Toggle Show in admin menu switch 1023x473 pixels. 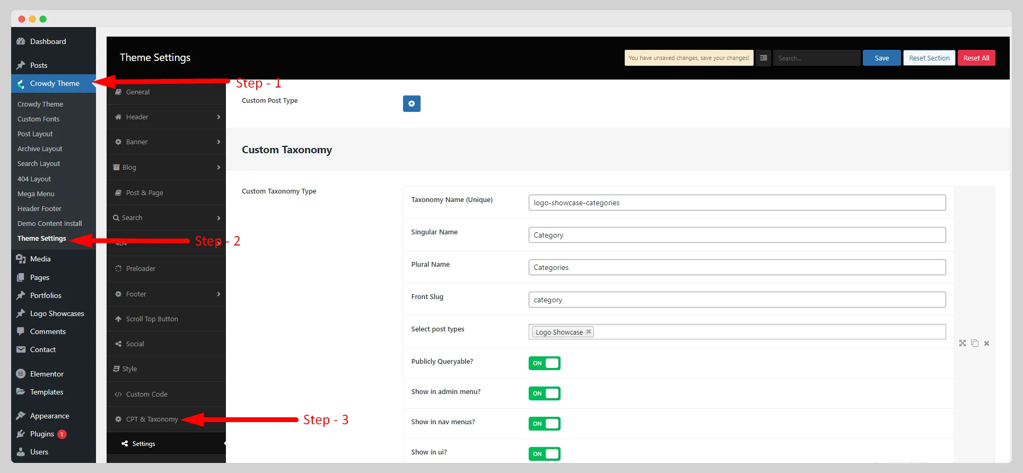click(545, 393)
